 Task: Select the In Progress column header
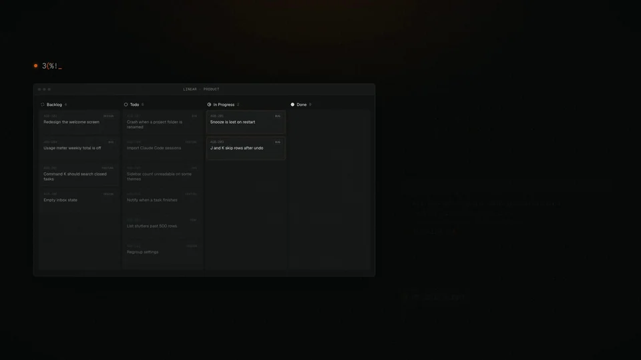pos(224,105)
